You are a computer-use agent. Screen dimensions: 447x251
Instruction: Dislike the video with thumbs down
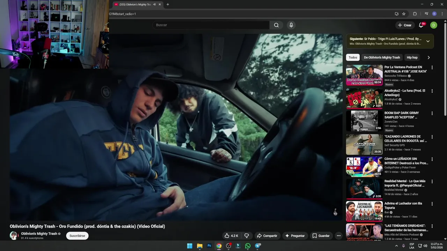point(247,236)
